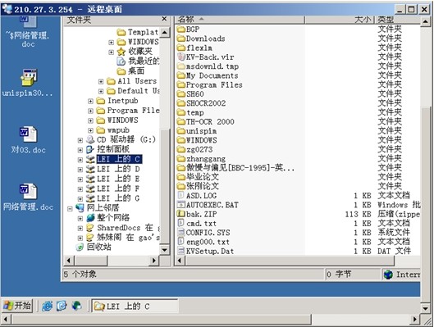Viewport: 434px width, 327px height.
Task: Select the 回收站 recycle bin icon
Action: coord(80,248)
